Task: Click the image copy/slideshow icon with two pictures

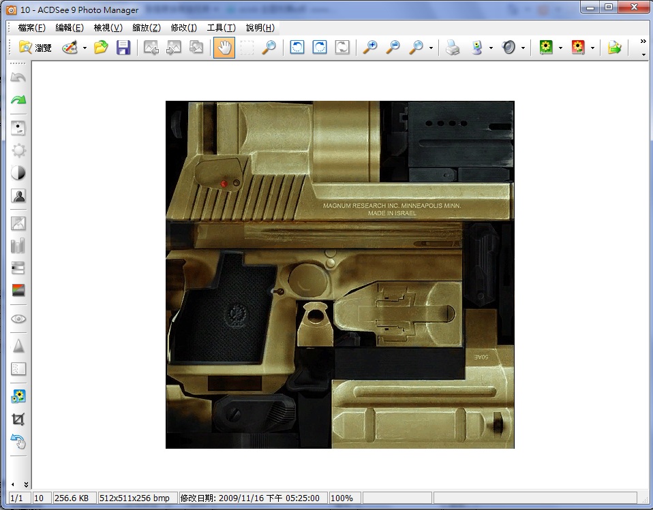Action: tap(196, 48)
